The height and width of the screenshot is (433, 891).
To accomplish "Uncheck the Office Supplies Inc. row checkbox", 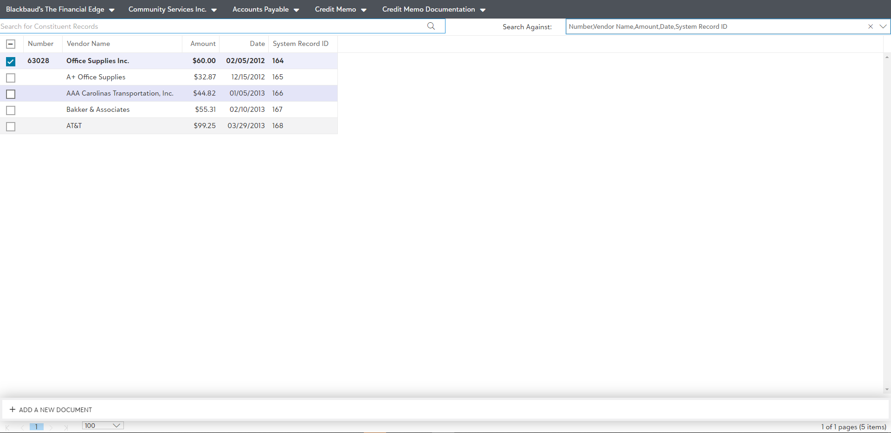I will (x=11, y=61).
